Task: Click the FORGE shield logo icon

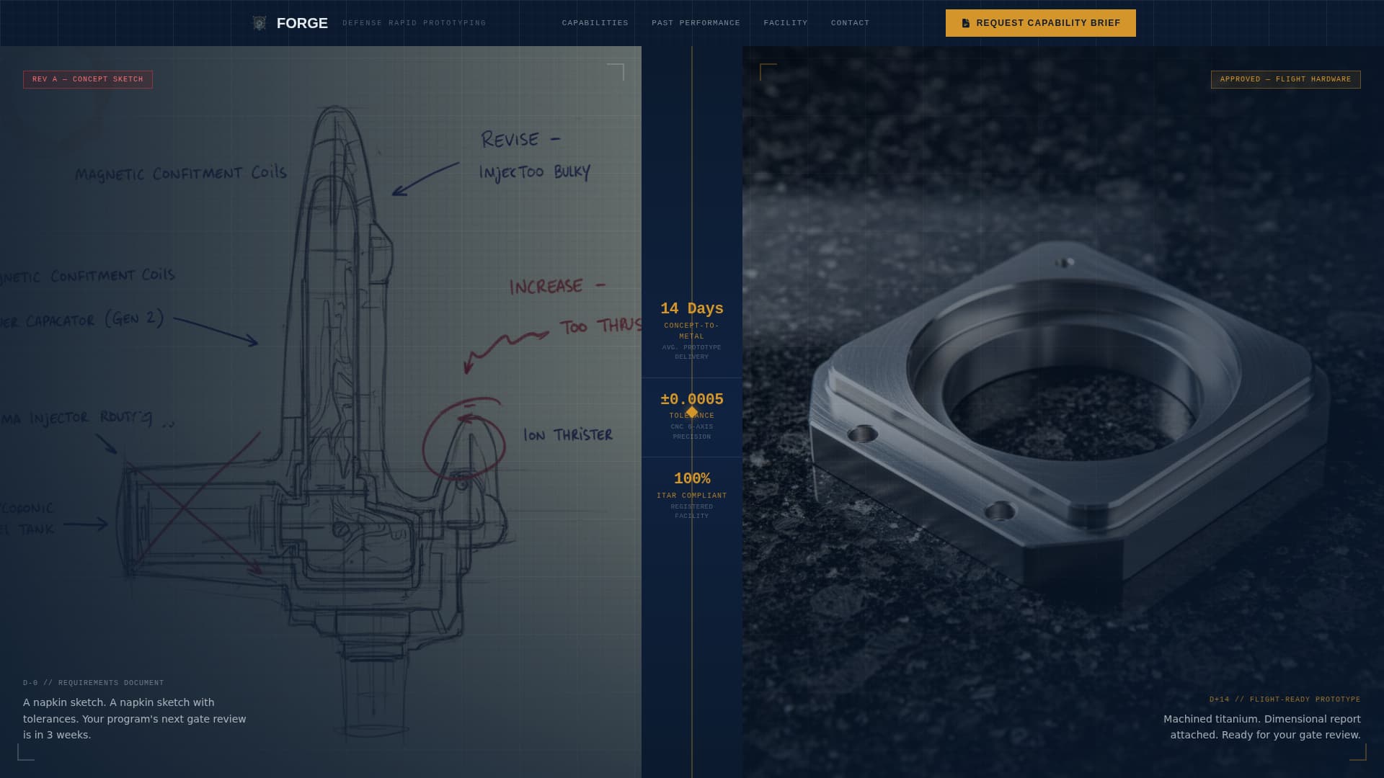Action: click(259, 22)
